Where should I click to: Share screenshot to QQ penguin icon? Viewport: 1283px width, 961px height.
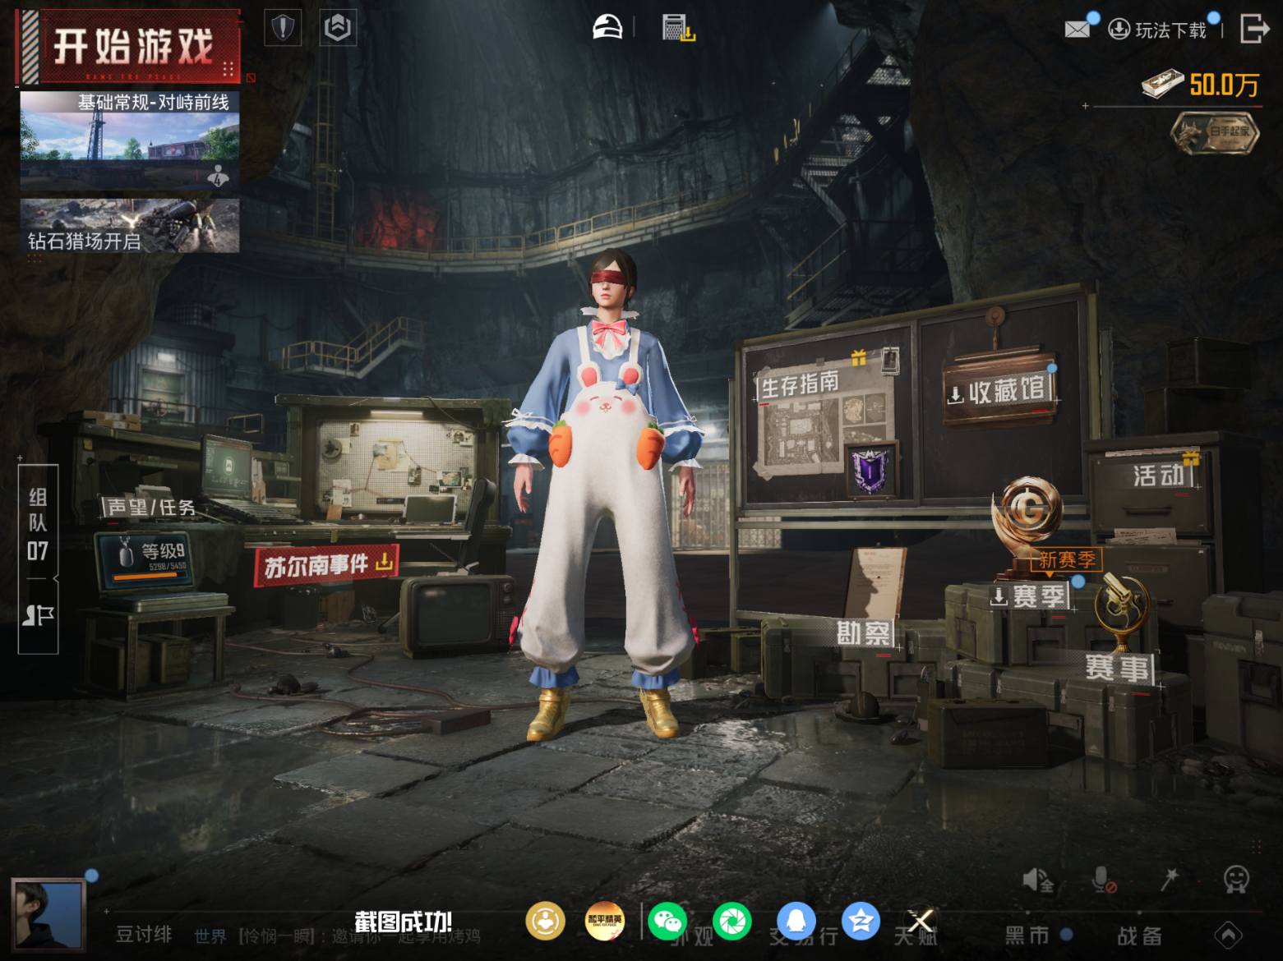(x=796, y=921)
